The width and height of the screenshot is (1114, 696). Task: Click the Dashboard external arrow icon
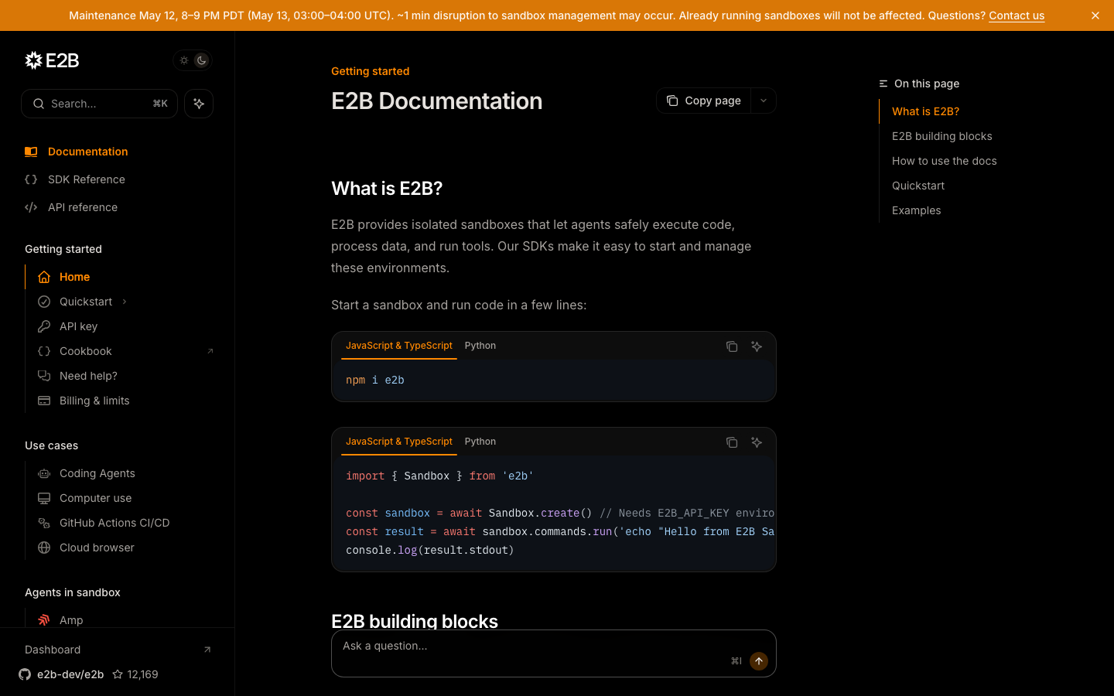coord(207,650)
